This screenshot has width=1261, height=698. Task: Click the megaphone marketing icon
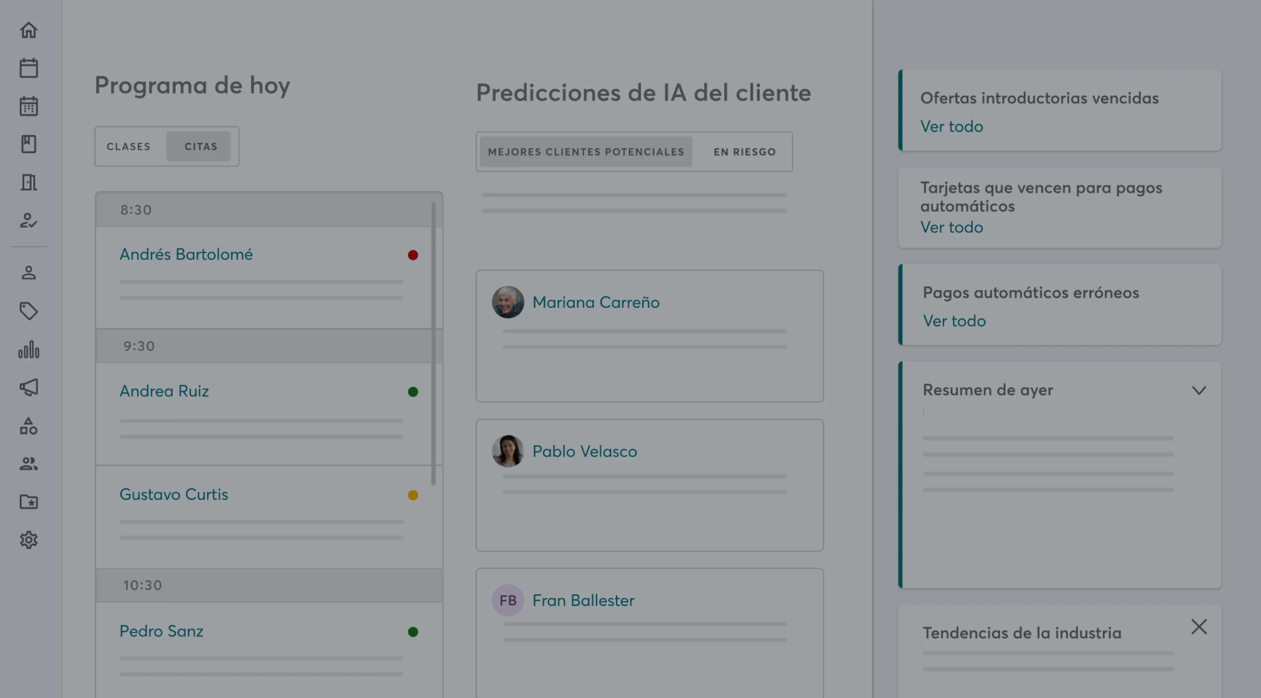pyautogui.click(x=29, y=387)
